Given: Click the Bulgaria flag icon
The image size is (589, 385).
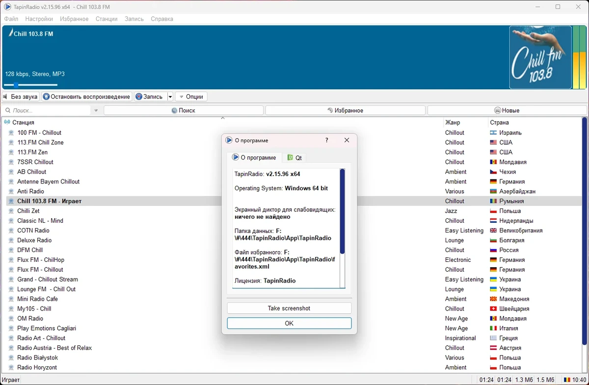Looking at the screenshot, I should [x=493, y=240].
